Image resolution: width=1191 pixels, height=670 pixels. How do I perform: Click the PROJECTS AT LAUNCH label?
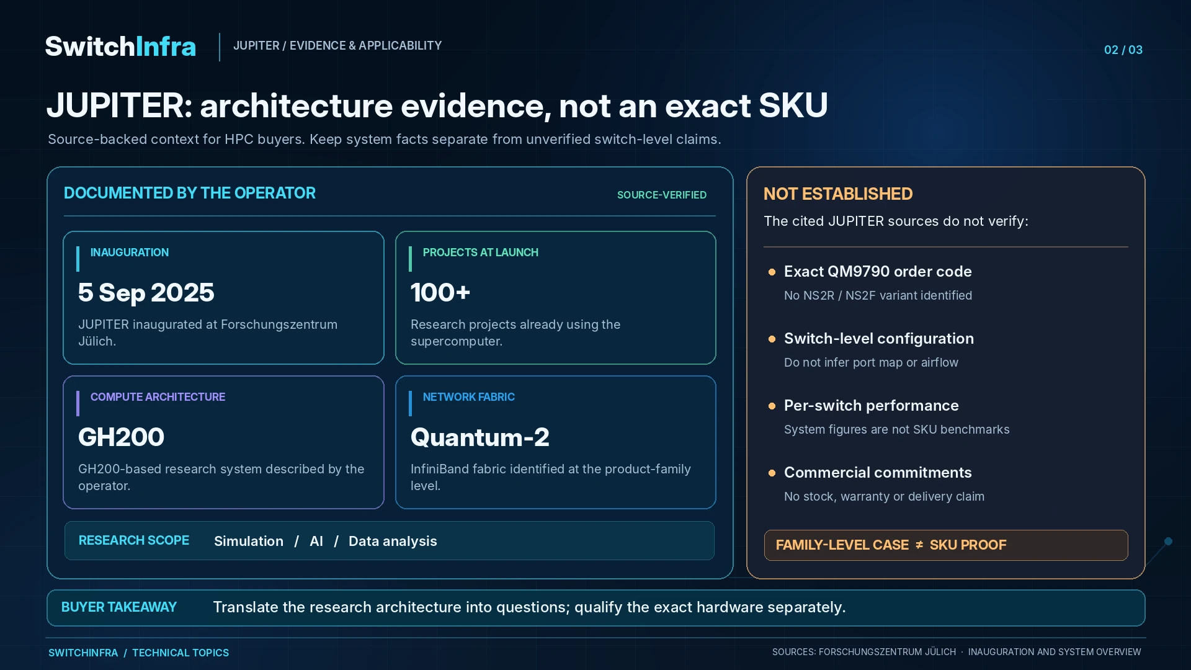[x=481, y=252]
